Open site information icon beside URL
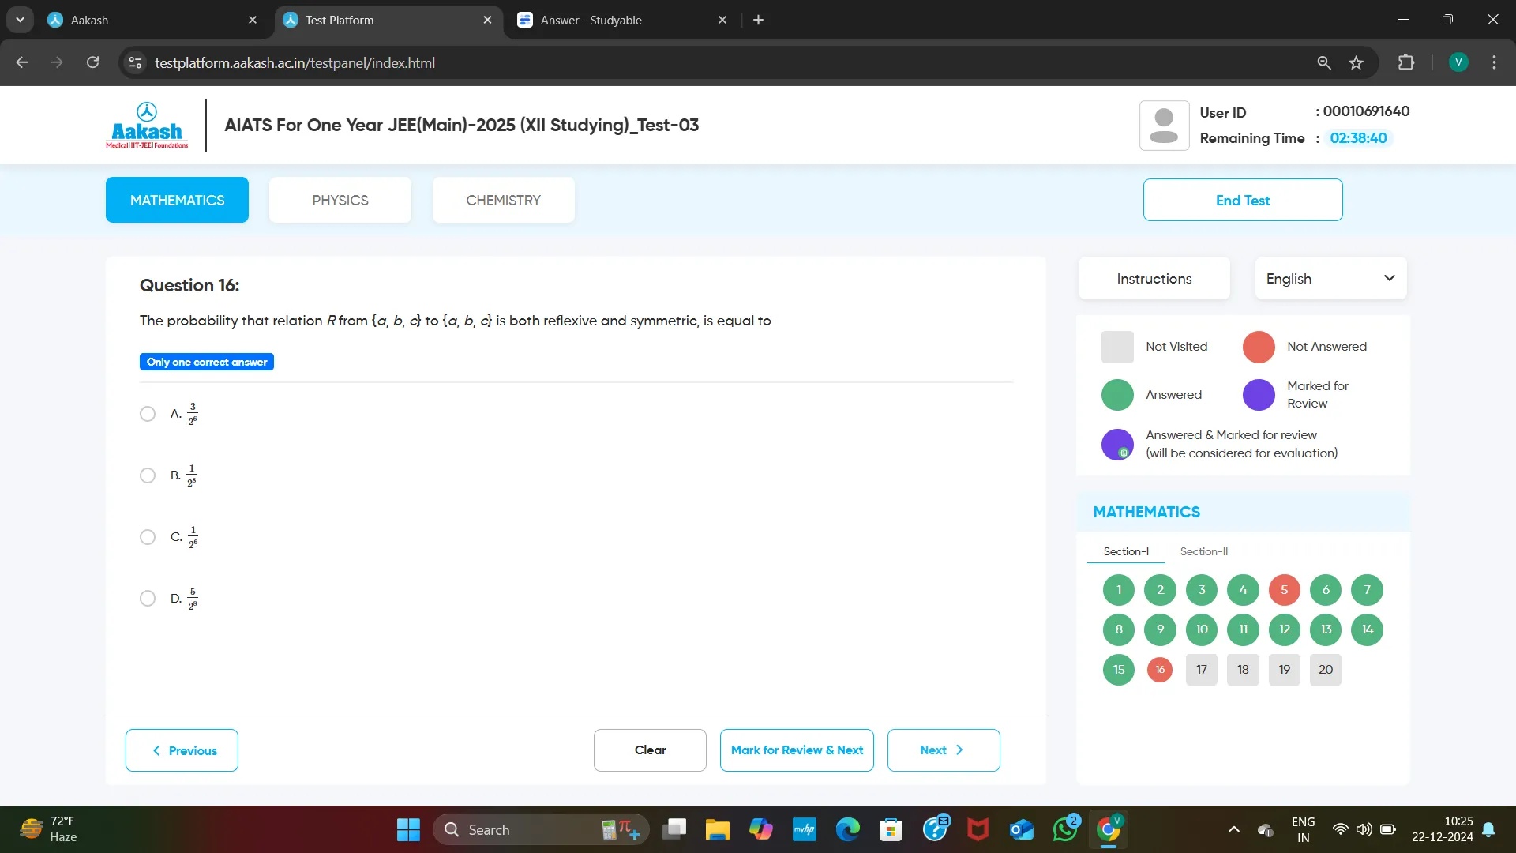 pyautogui.click(x=136, y=62)
